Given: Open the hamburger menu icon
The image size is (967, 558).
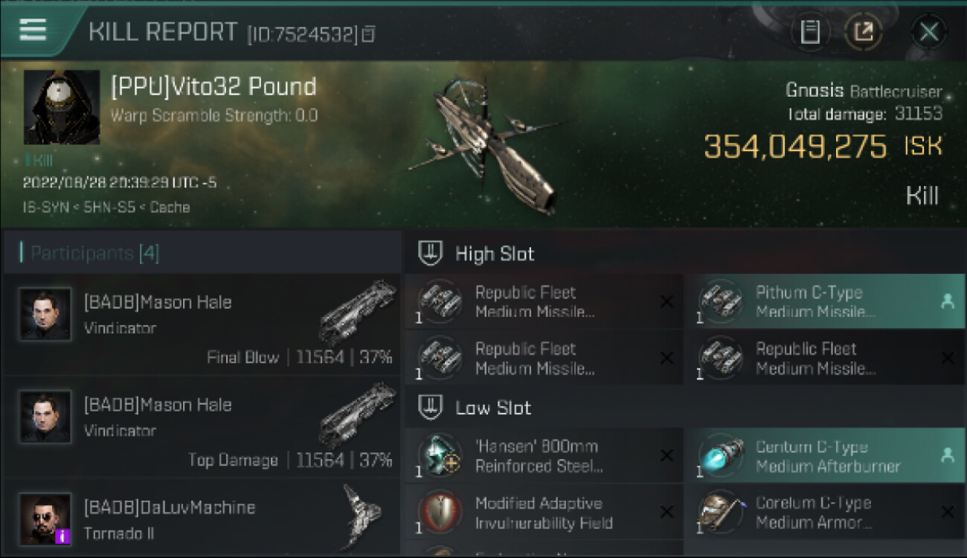Looking at the screenshot, I should pyautogui.click(x=33, y=30).
